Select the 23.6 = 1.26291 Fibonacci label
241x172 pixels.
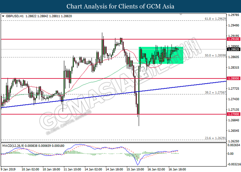pyautogui.click(x=215, y=138)
